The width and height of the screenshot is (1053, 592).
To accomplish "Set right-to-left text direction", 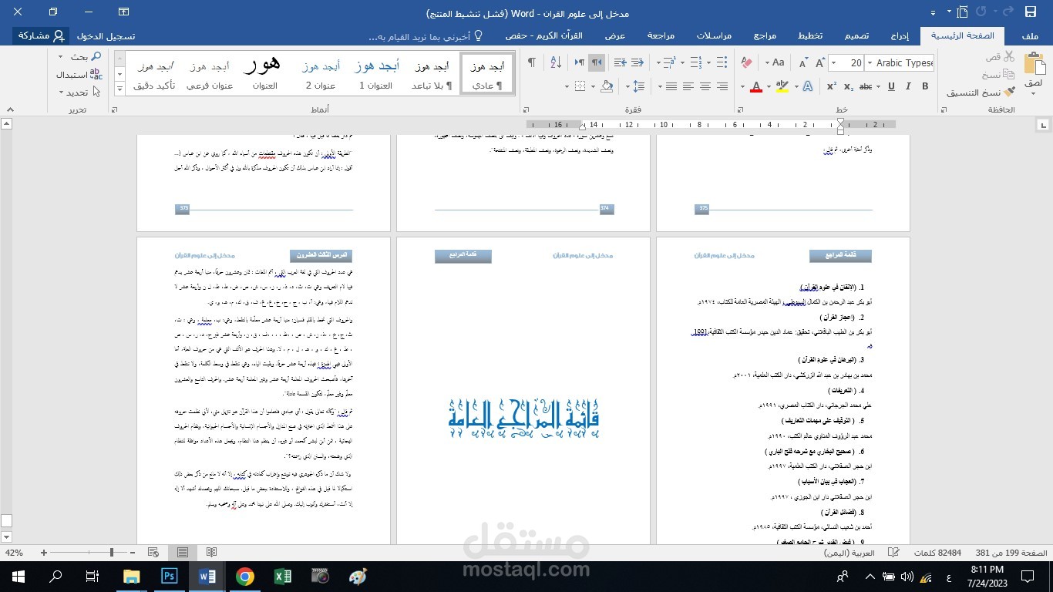I will point(597,62).
